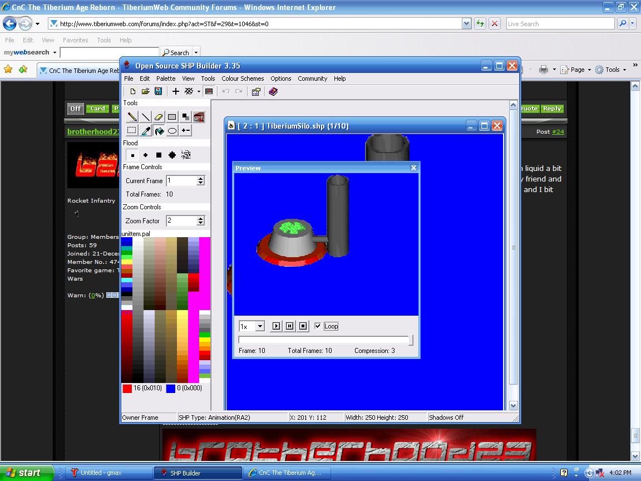Open the File menu in SHP Builder
641x481 pixels.
click(x=129, y=78)
